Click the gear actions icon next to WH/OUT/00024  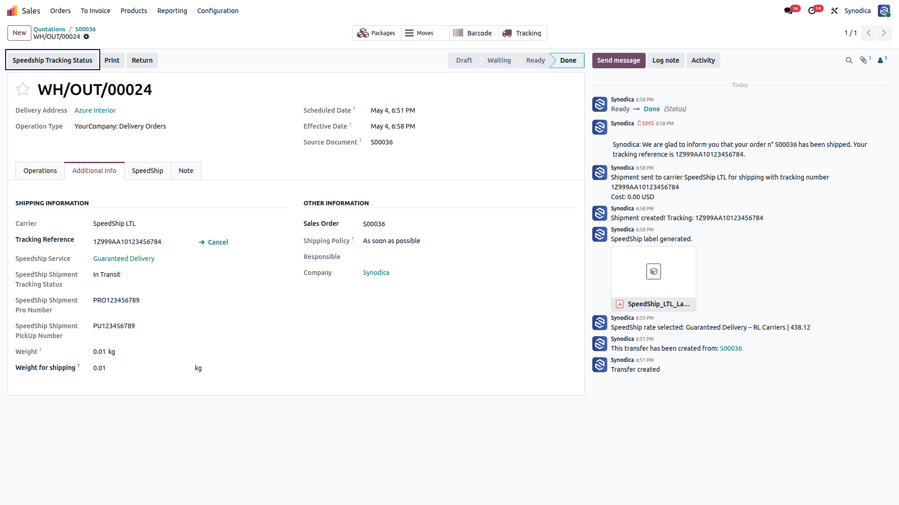tap(86, 36)
